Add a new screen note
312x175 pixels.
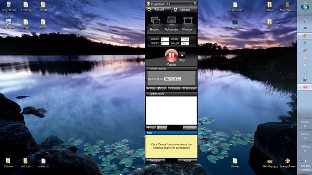[151, 127]
